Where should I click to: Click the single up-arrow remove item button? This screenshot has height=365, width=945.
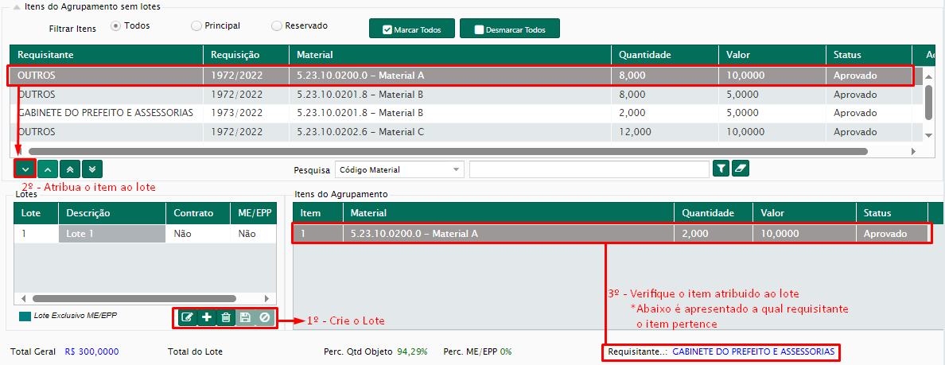(x=48, y=169)
